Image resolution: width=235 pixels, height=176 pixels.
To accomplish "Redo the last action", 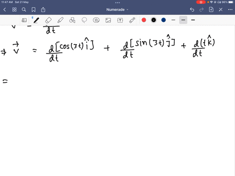I will point(202,10).
